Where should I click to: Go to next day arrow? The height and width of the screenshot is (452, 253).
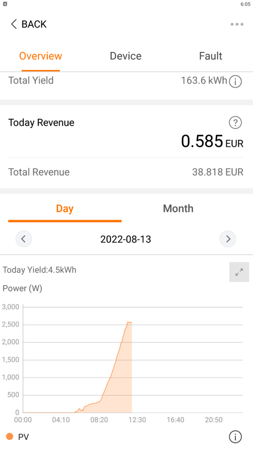228,239
